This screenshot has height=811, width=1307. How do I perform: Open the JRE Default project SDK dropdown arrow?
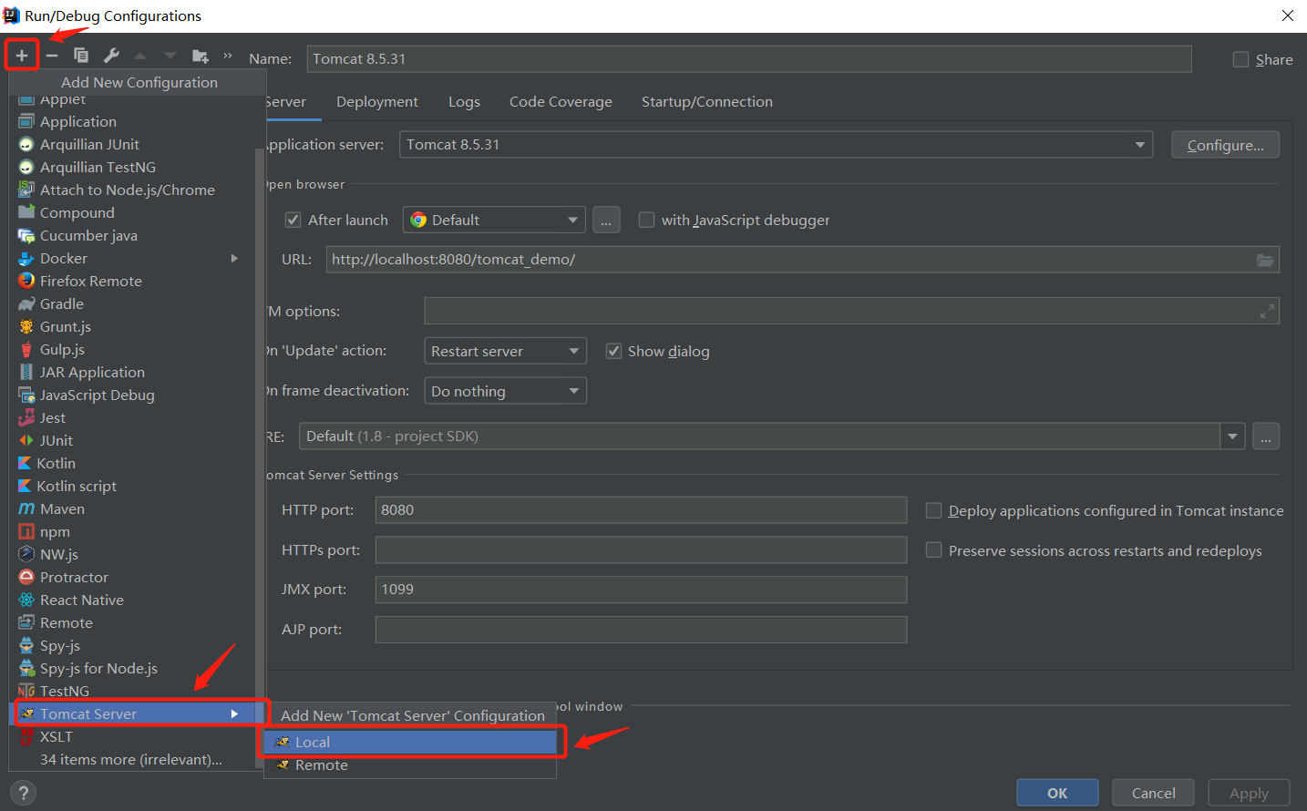(1232, 436)
